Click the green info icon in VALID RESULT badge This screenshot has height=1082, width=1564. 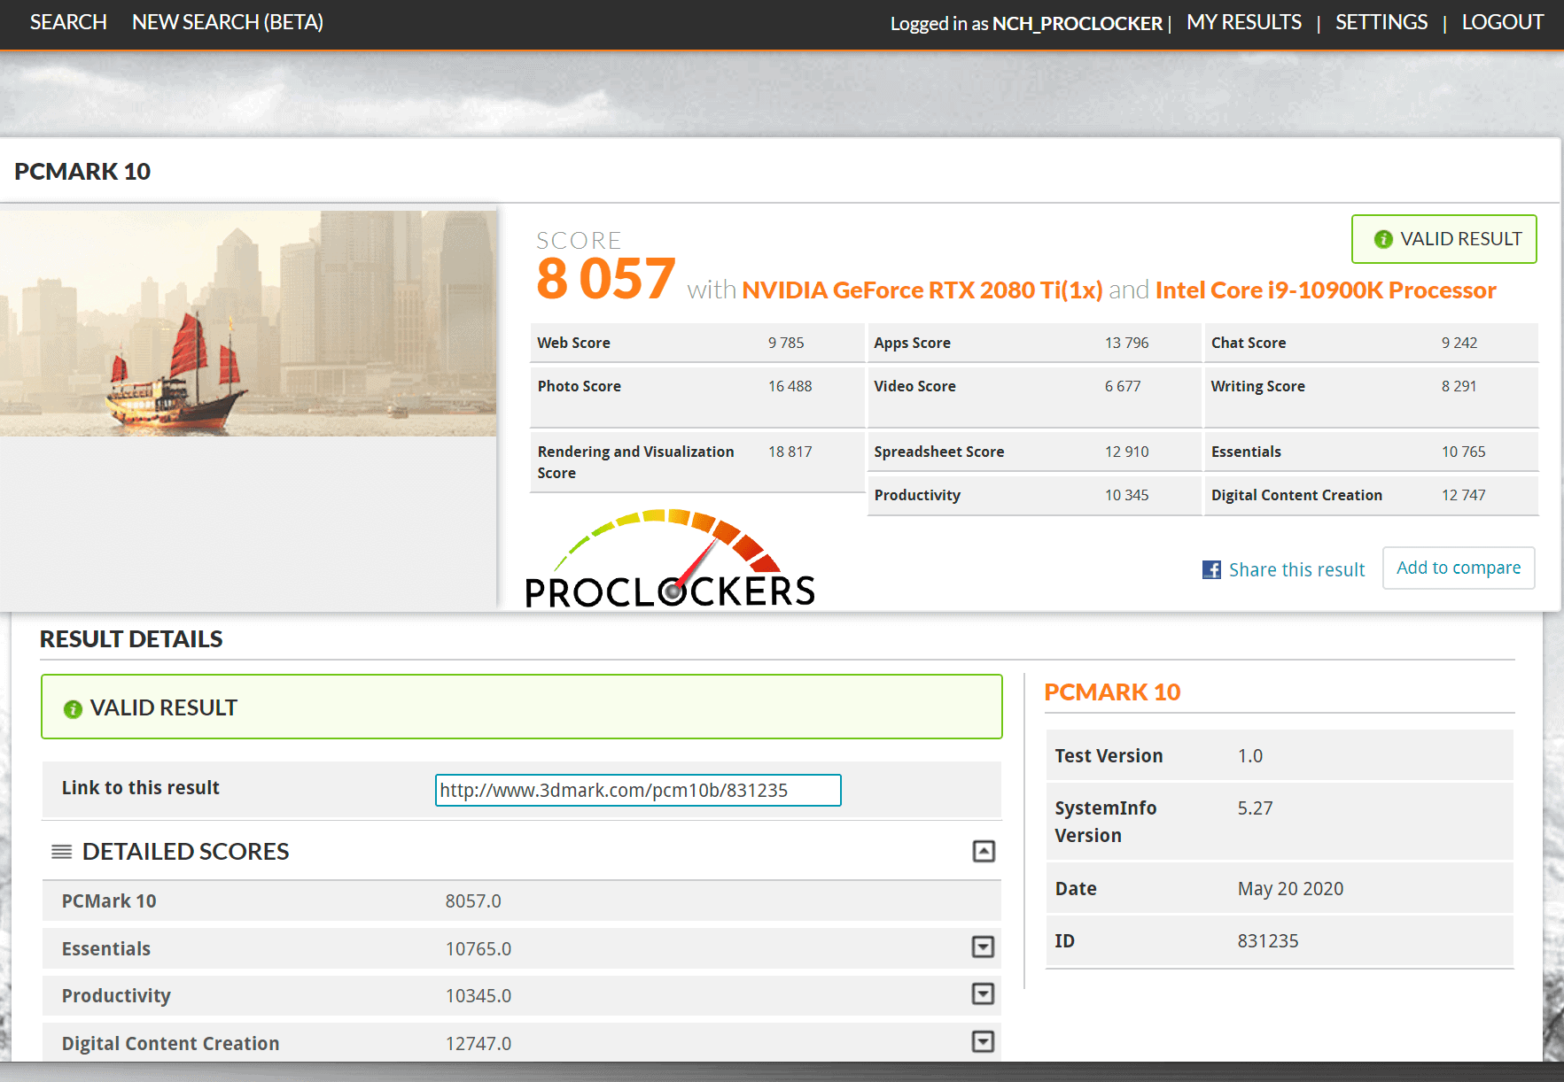[x=1383, y=239]
